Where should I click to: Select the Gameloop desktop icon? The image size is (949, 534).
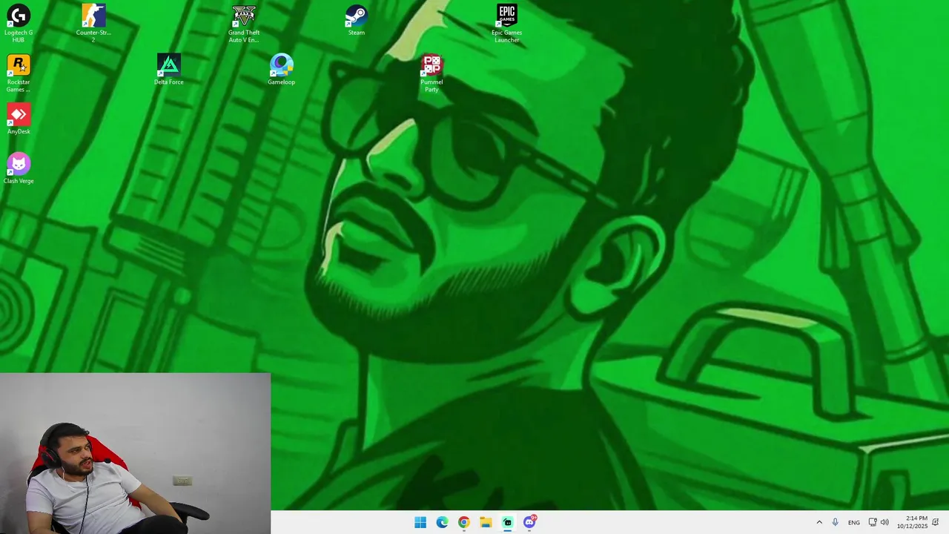click(x=282, y=69)
